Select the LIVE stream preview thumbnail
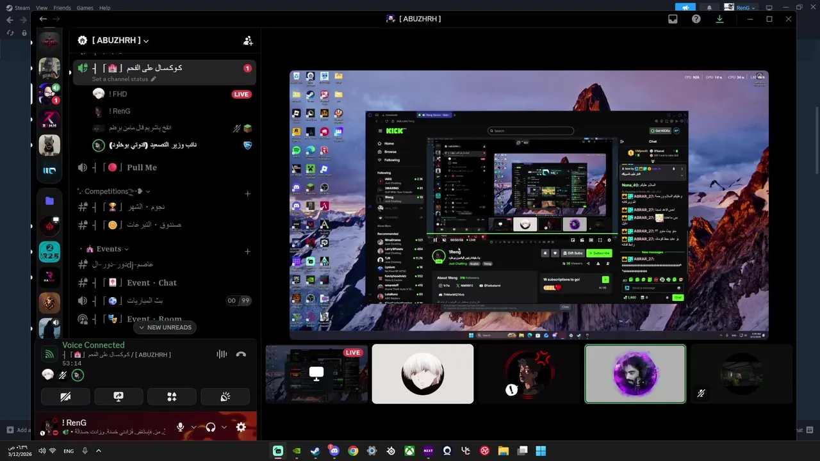The image size is (820, 461). 316,374
